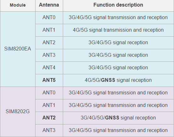Click ANT2 under SIM8200EA

49,43
